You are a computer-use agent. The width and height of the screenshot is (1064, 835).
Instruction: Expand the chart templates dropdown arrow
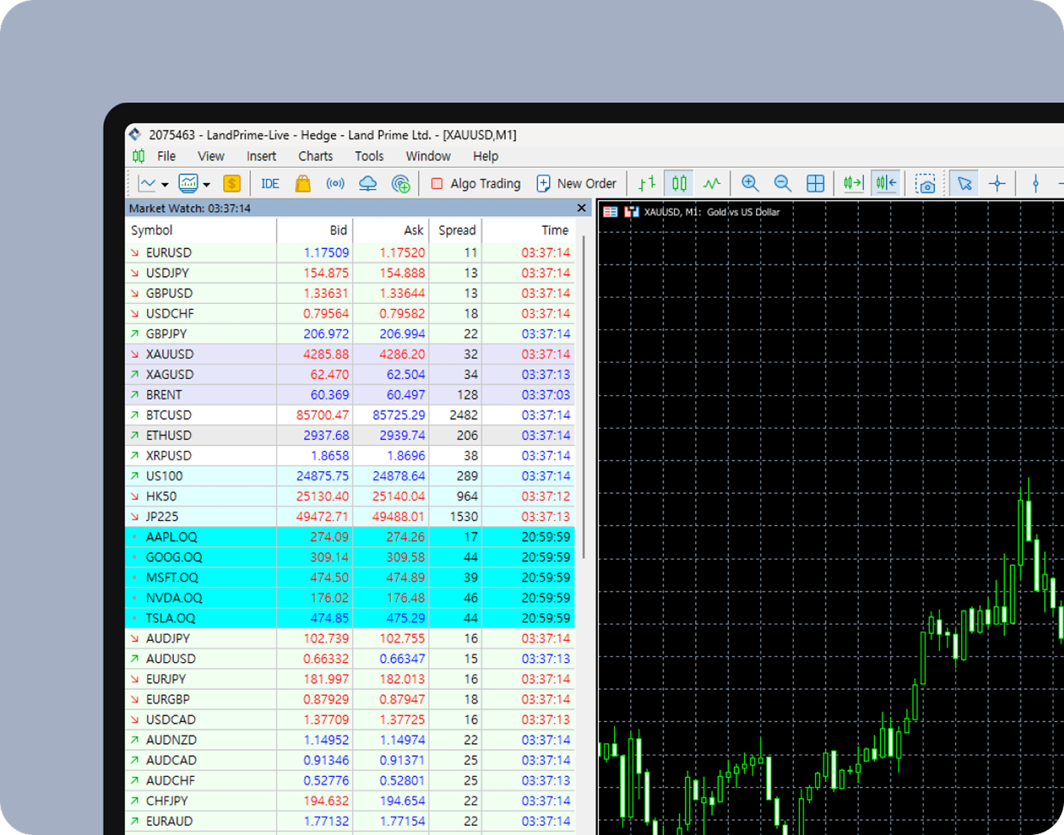[206, 184]
